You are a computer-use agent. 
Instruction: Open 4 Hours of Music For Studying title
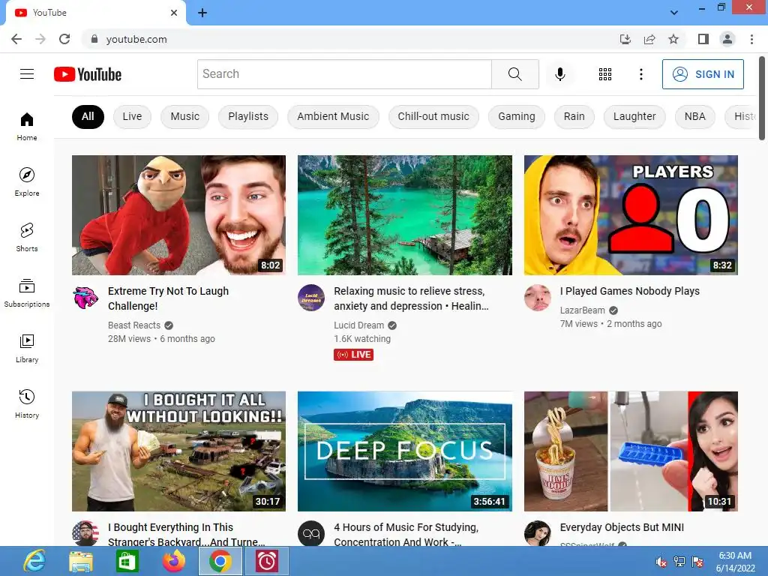[406, 534]
